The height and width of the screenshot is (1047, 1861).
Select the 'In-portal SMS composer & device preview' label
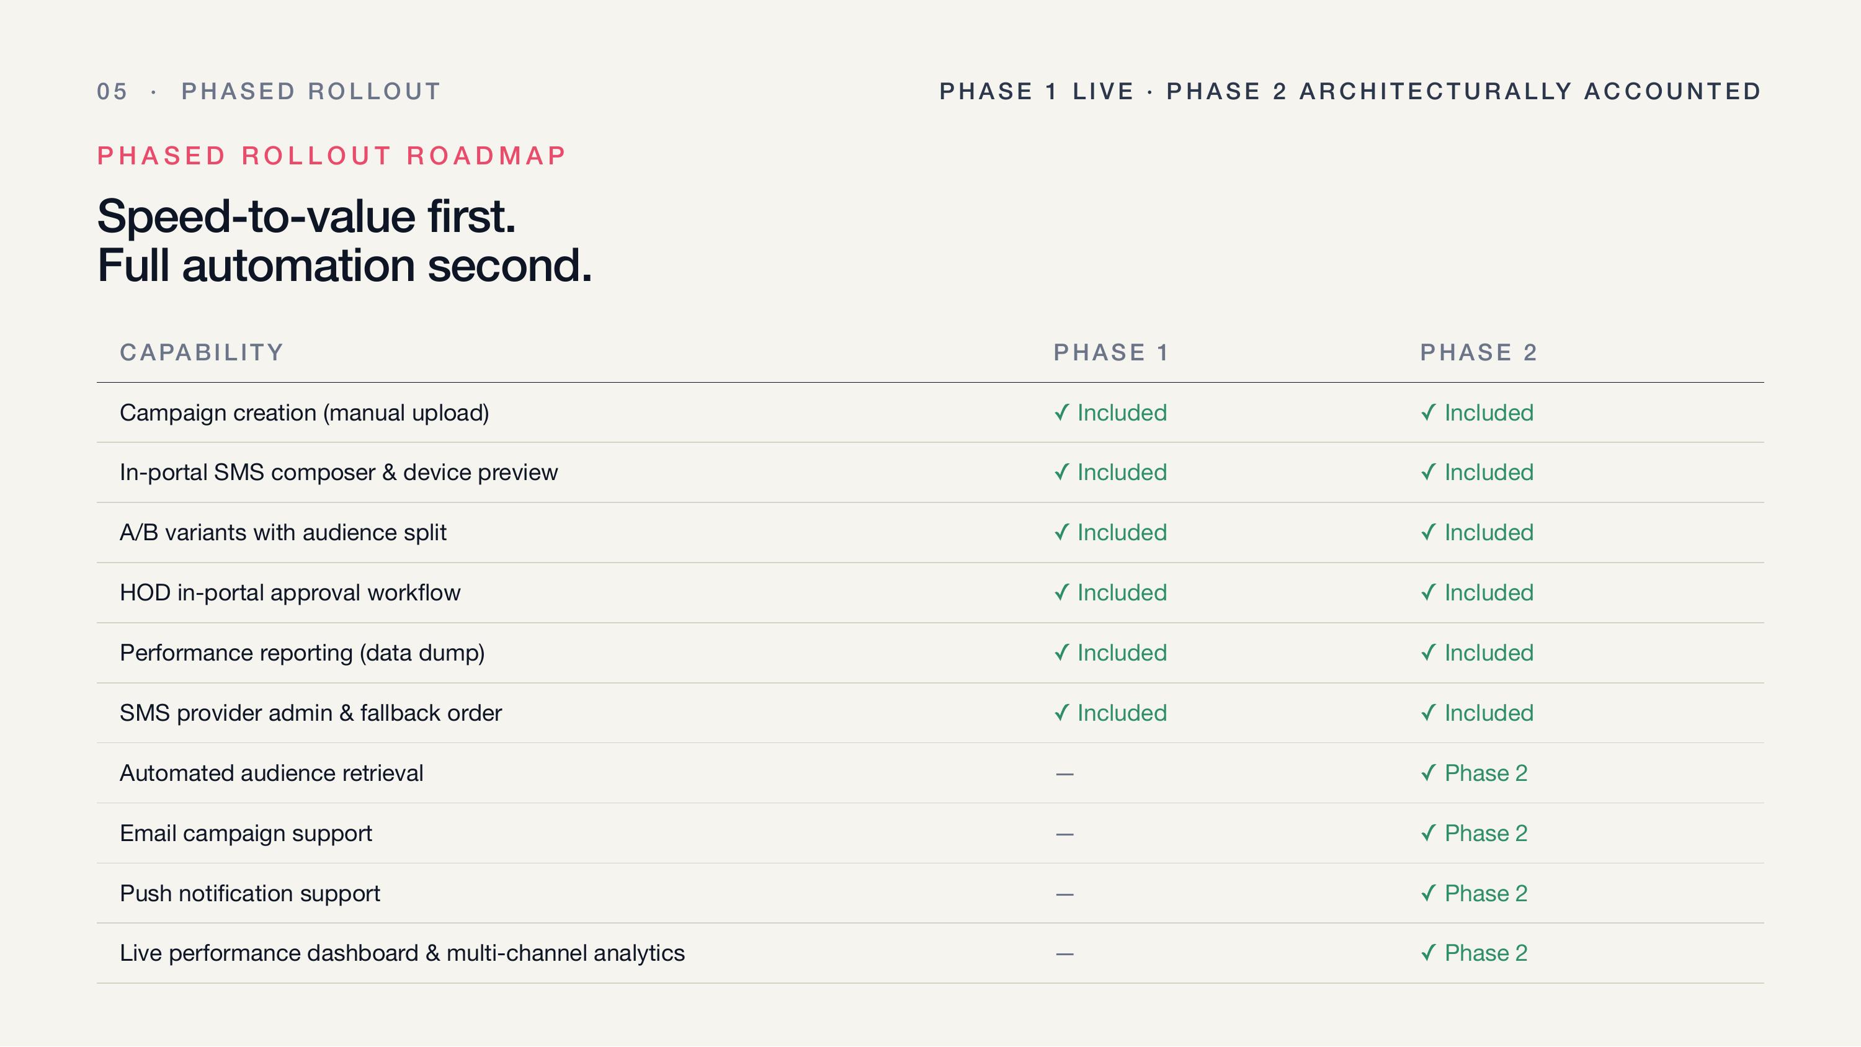pos(339,473)
